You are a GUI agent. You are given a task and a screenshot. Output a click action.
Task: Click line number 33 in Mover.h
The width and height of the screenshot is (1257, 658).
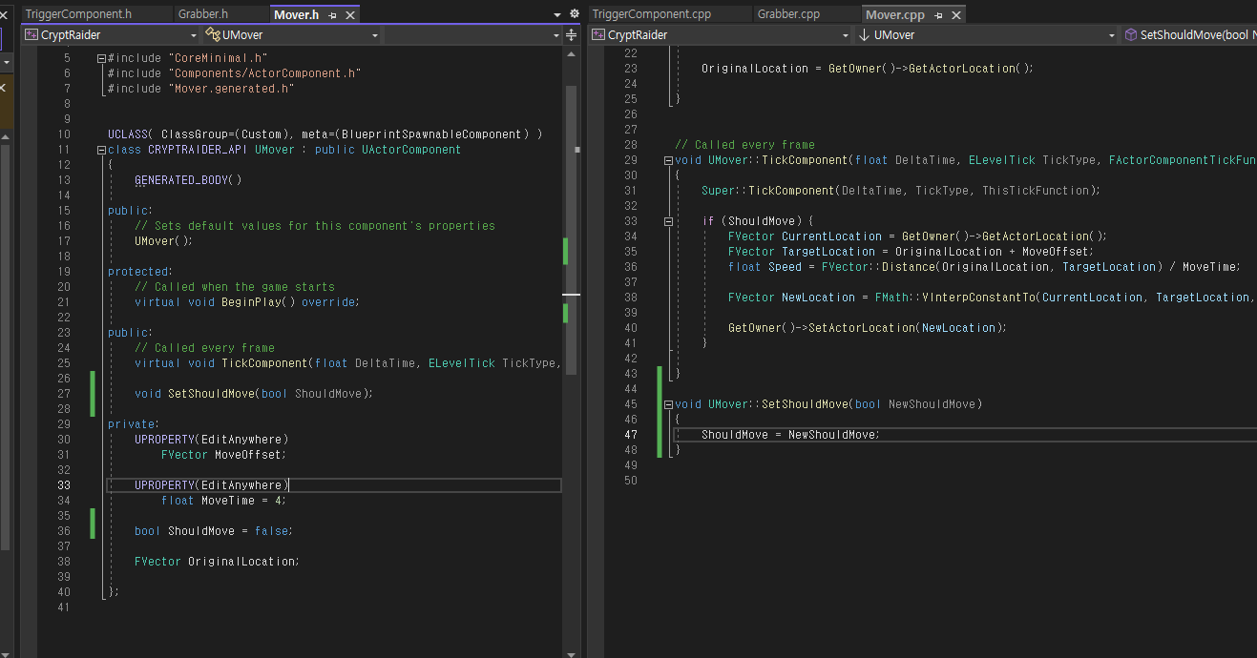pyautogui.click(x=63, y=485)
